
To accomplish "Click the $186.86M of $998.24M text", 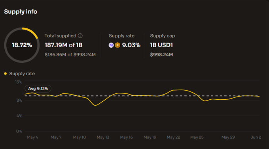I will point(70,55).
